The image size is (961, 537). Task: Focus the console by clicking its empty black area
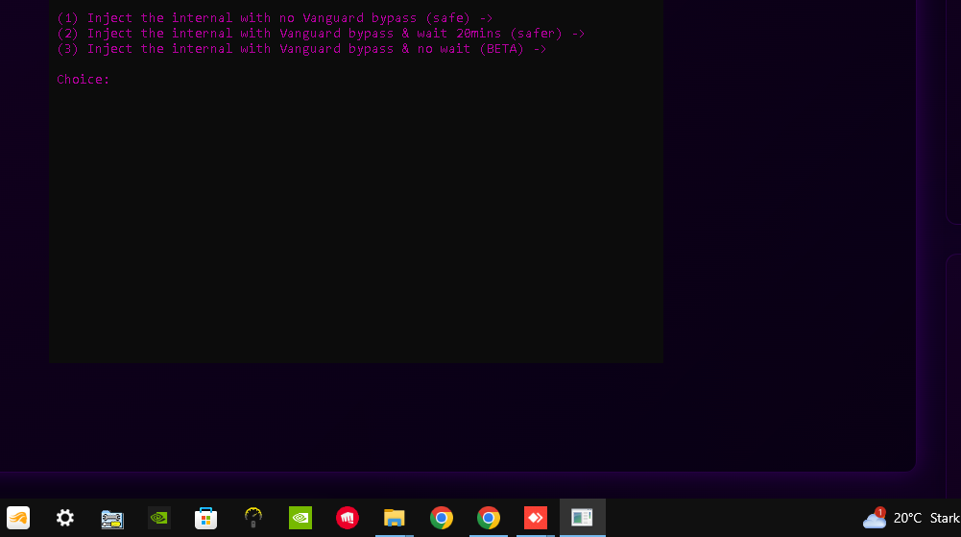point(355,231)
